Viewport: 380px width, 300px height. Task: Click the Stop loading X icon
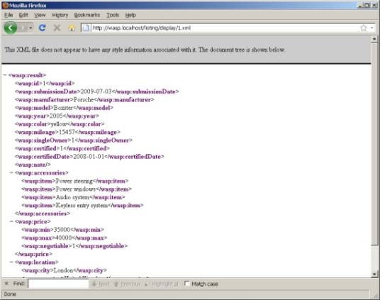point(57,28)
